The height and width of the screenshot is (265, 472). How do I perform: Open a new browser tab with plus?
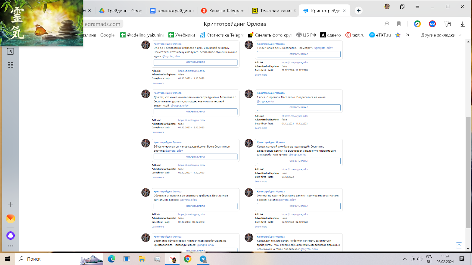[x=358, y=11]
